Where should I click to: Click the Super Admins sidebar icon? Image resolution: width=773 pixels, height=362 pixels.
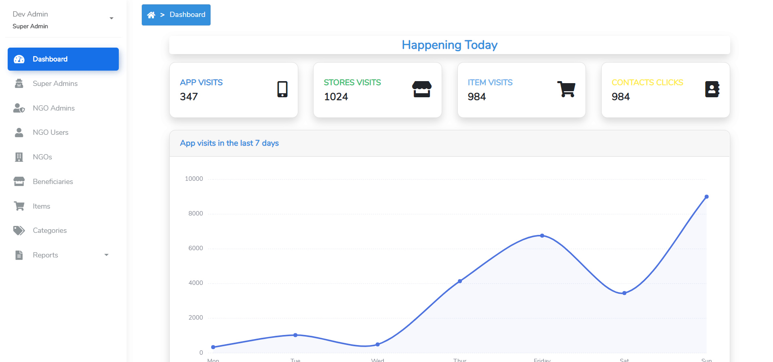point(19,84)
